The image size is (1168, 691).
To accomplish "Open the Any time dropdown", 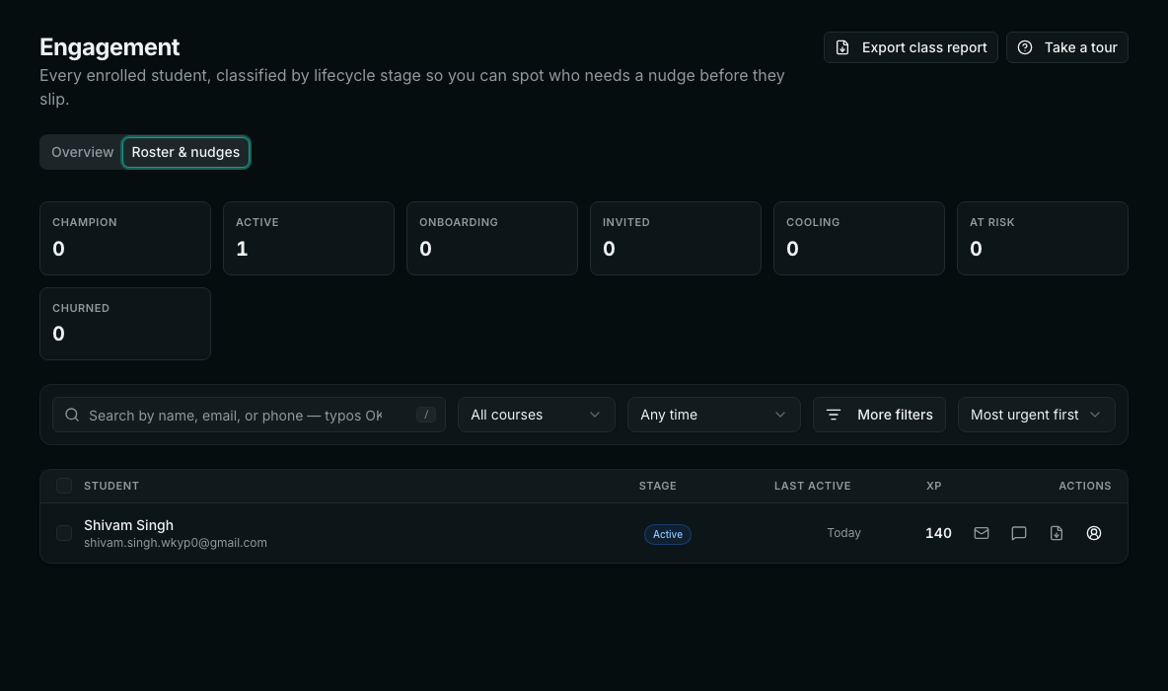I will coord(713,415).
